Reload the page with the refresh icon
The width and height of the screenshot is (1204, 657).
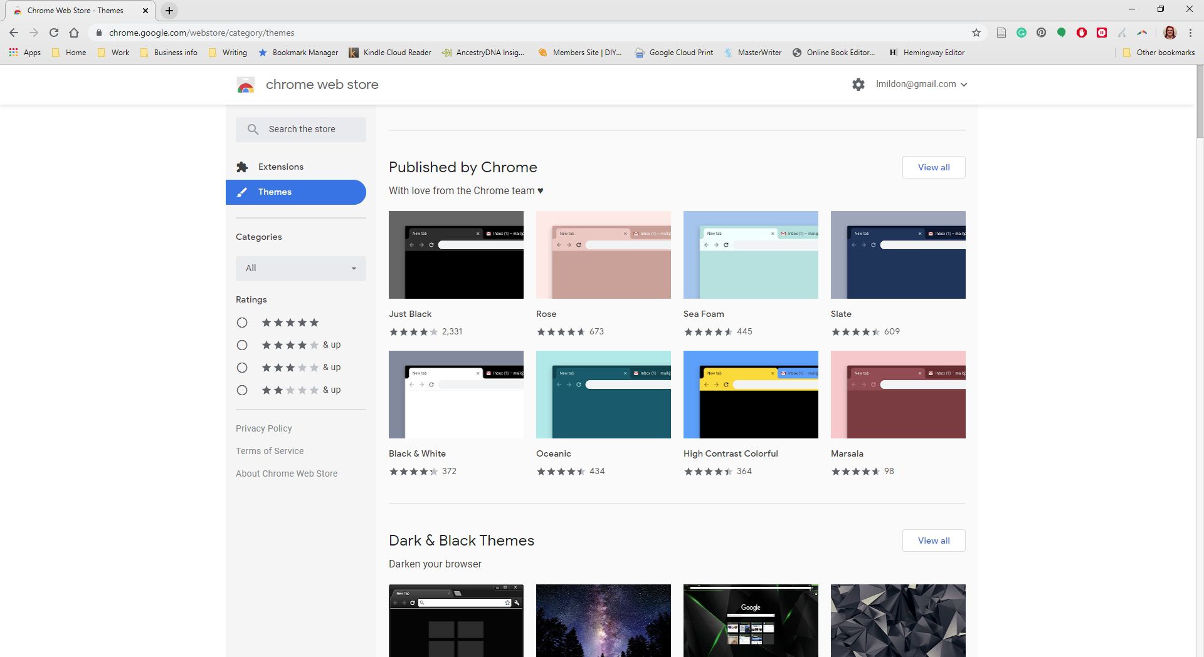click(x=54, y=33)
